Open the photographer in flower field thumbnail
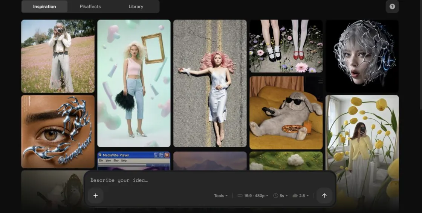The image size is (422, 213). [58, 56]
